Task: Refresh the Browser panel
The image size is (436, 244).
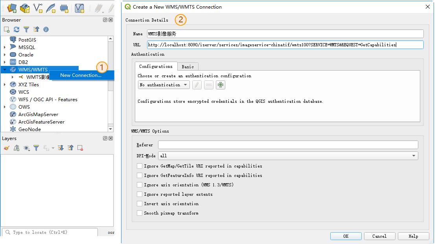Action: pyautogui.click(x=17, y=29)
